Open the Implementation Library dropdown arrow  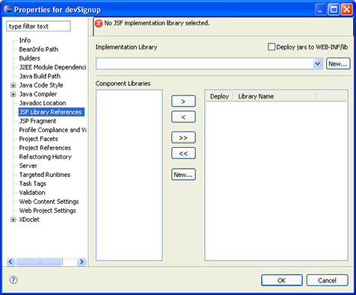coord(317,63)
